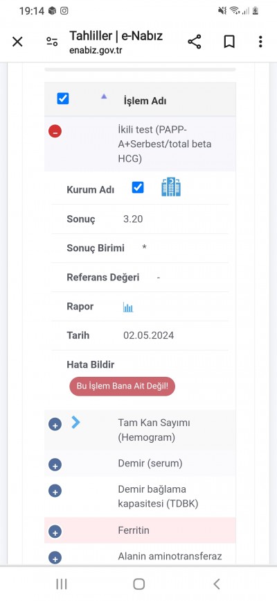This screenshot has width=277, height=601.
Task: Open the Android recent apps button
Action: pos(62,584)
